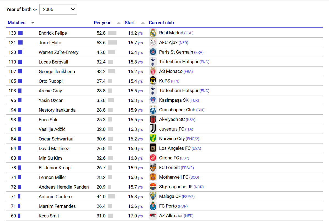This screenshot has width=329, height=221.
Task: Click the AZ Alkmaar club crest
Action: (x=153, y=216)
